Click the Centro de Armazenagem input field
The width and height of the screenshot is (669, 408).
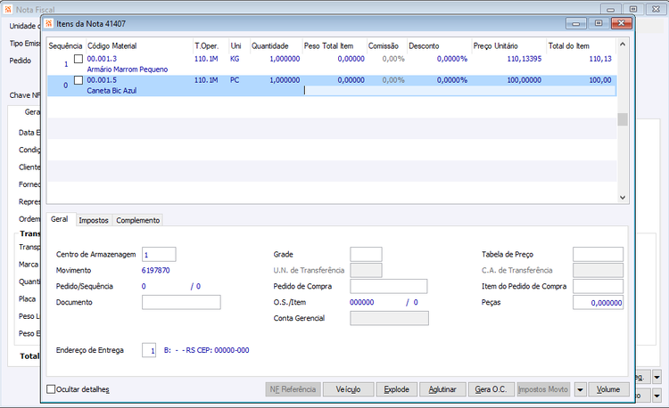[x=159, y=254]
